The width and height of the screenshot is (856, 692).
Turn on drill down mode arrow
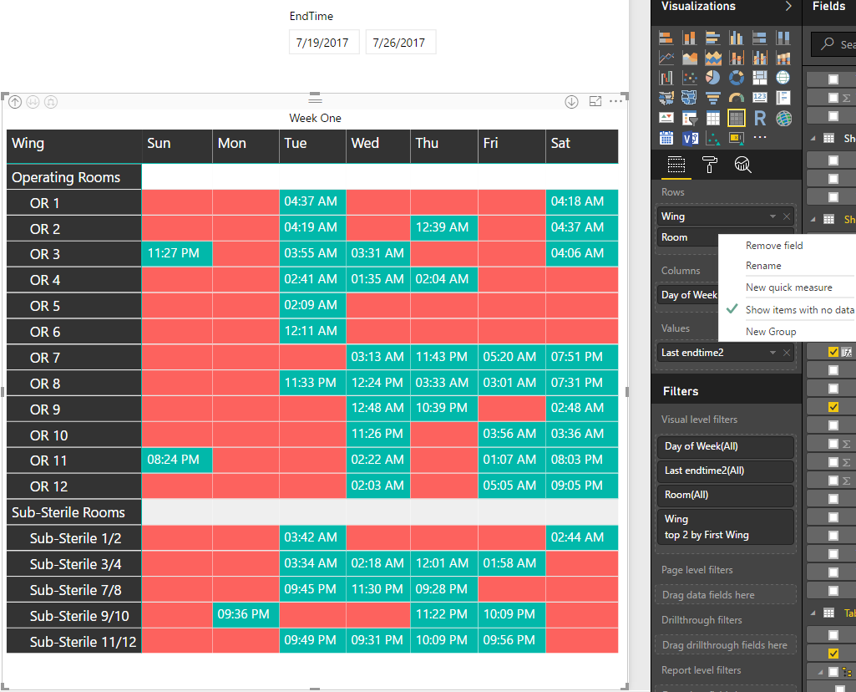(x=571, y=102)
